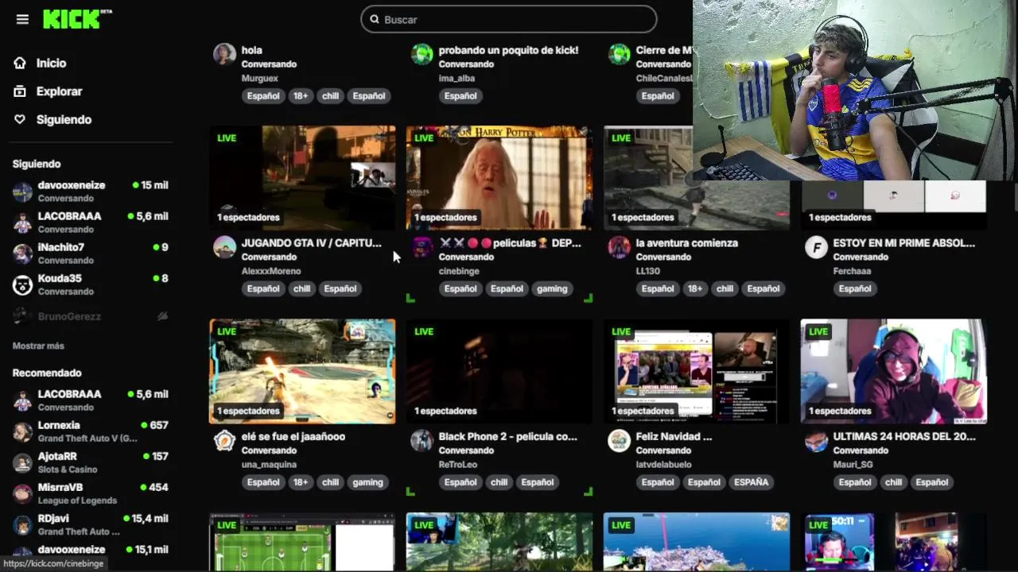Click Lornexia Grand Theft Auto V category
Screen dimensions: 1018x572
tap(87, 439)
